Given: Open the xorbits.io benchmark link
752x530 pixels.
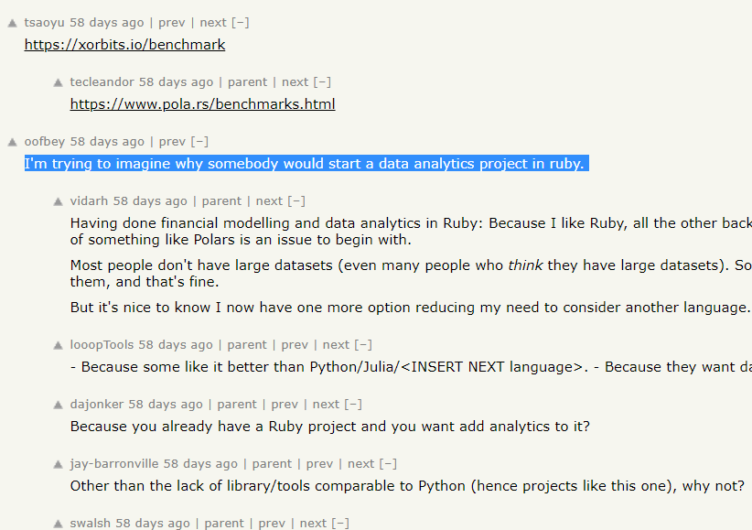Looking at the screenshot, I should click(124, 44).
